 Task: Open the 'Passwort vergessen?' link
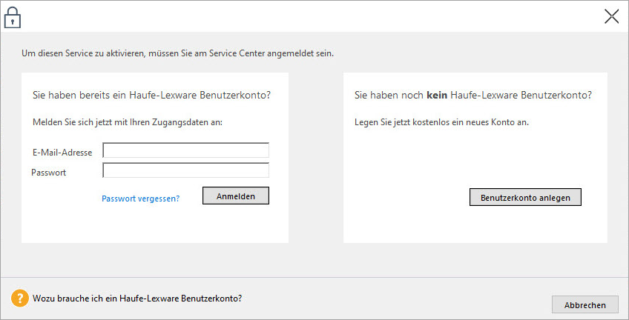(x=140, y=199)
